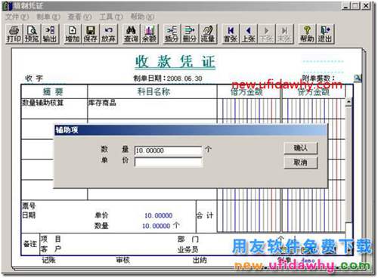Click the disabled 末张 last voucher icon

point(284,34)
